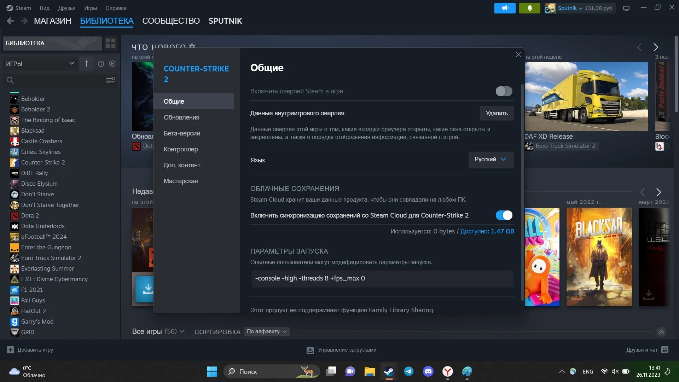Viewport: 679px width, 382px height.
Task: Show hidden system tray icons chevron
Action: [562, 371]
